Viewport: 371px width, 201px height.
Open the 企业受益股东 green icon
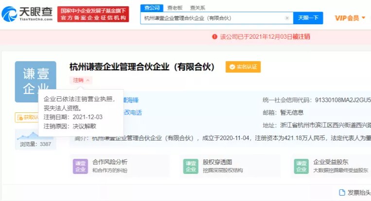[301, 166]
